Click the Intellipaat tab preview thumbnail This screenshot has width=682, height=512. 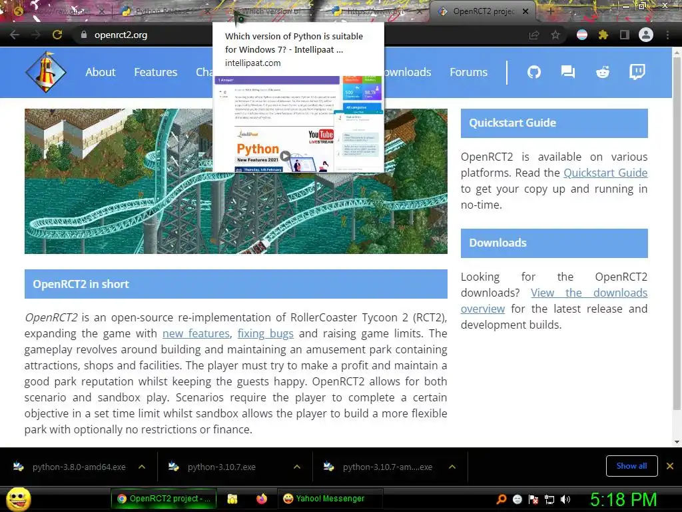[298, 124]
